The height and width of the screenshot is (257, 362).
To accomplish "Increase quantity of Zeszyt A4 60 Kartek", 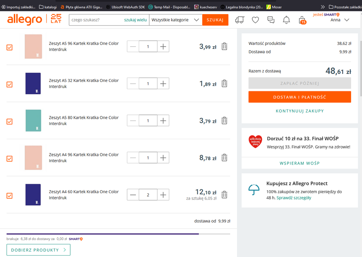I will (x=163, y=195).
